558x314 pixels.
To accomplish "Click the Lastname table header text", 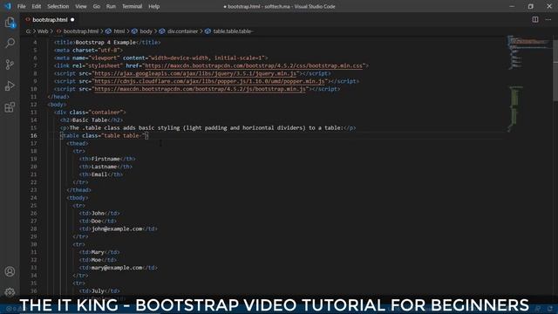I will pyautogui.click(x=105, y=167).
